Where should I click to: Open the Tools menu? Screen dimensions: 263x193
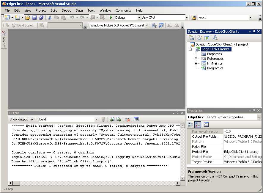[x=91, y=10]
